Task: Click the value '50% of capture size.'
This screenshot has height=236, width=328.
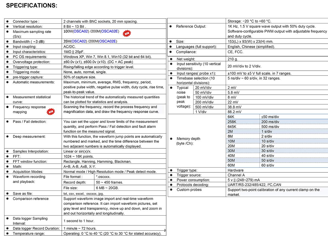Action: pyautogui.click(x=80, y=77)
